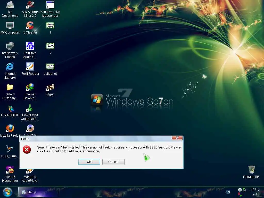Image resolution: width=264 pixels, height=198 pixels.
Task: Click Cancel in the Setup dialog
Action: tap(113, 162)
